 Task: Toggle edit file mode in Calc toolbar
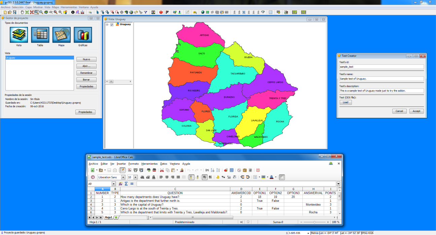pyautogui.click(x=122, y=170)
